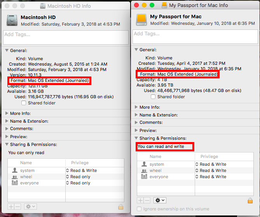Collapse Sharing & Permissions in Macintosh HD window
Viewport: 260px width, 217px height.
(x=7, y=144)
